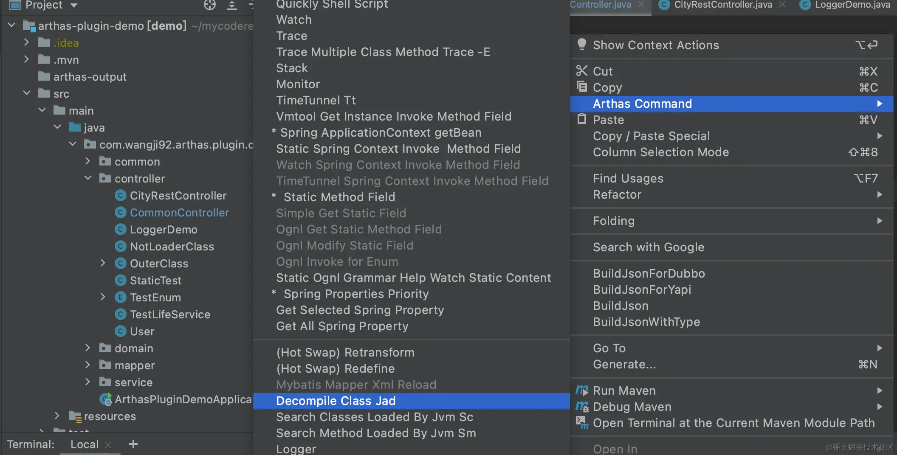Click the Paste clipboard icon
897x455 pixels.
(582, 119)
